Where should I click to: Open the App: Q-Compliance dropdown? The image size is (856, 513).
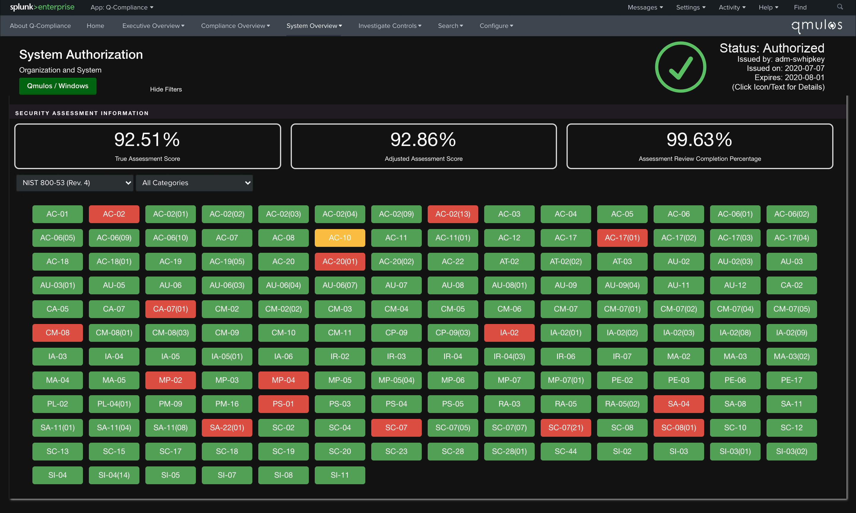[122, 7]
